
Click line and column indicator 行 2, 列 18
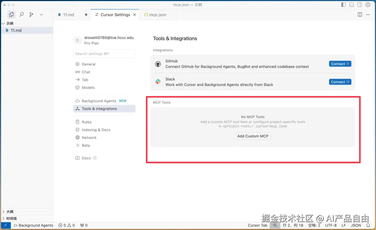(x=293, y=225)
